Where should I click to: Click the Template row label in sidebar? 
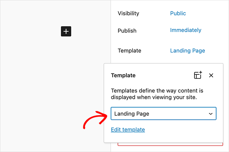[129, 51]
